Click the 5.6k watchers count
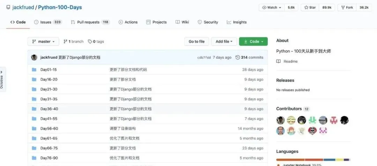 [x=291, y=7]
